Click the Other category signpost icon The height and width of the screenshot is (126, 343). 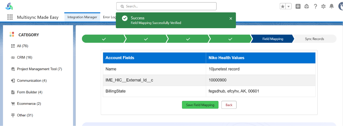click(13, 115)
